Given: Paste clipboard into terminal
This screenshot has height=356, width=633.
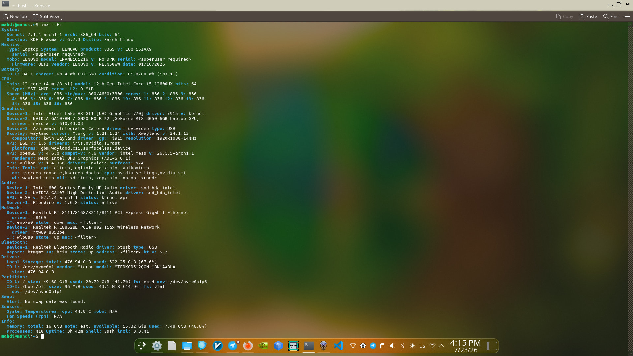Looking at the screenshot, I should (588, 16).
